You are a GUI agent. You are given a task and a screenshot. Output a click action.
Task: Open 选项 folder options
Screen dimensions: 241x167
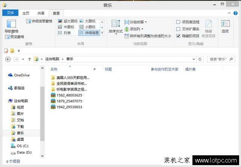tap(225, 26)
